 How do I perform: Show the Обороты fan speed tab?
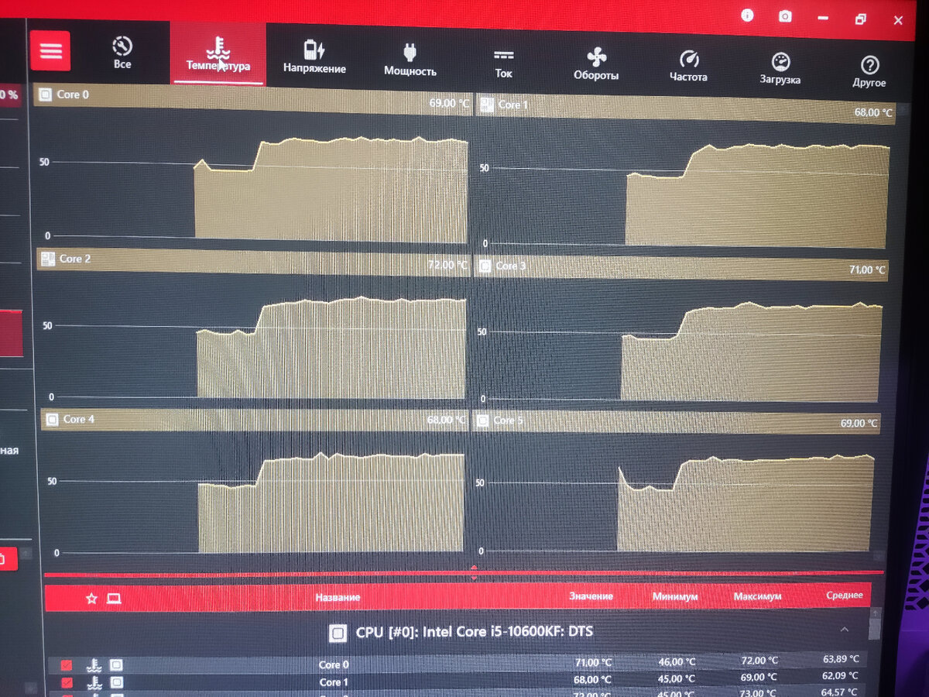596,64
